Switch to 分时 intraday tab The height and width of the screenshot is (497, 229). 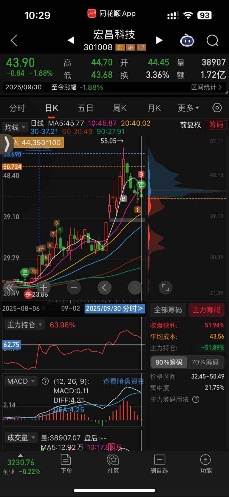[x=17, y=108]
